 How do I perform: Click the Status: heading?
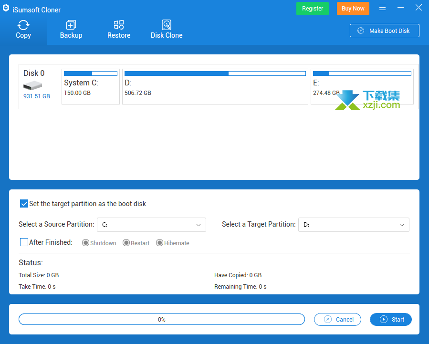click(31, 263)
